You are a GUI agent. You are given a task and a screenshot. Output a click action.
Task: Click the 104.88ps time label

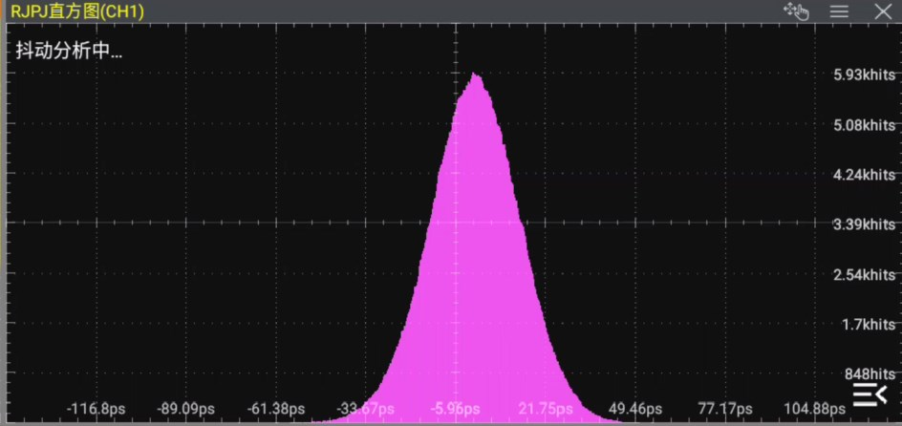(x=814, y=410)
